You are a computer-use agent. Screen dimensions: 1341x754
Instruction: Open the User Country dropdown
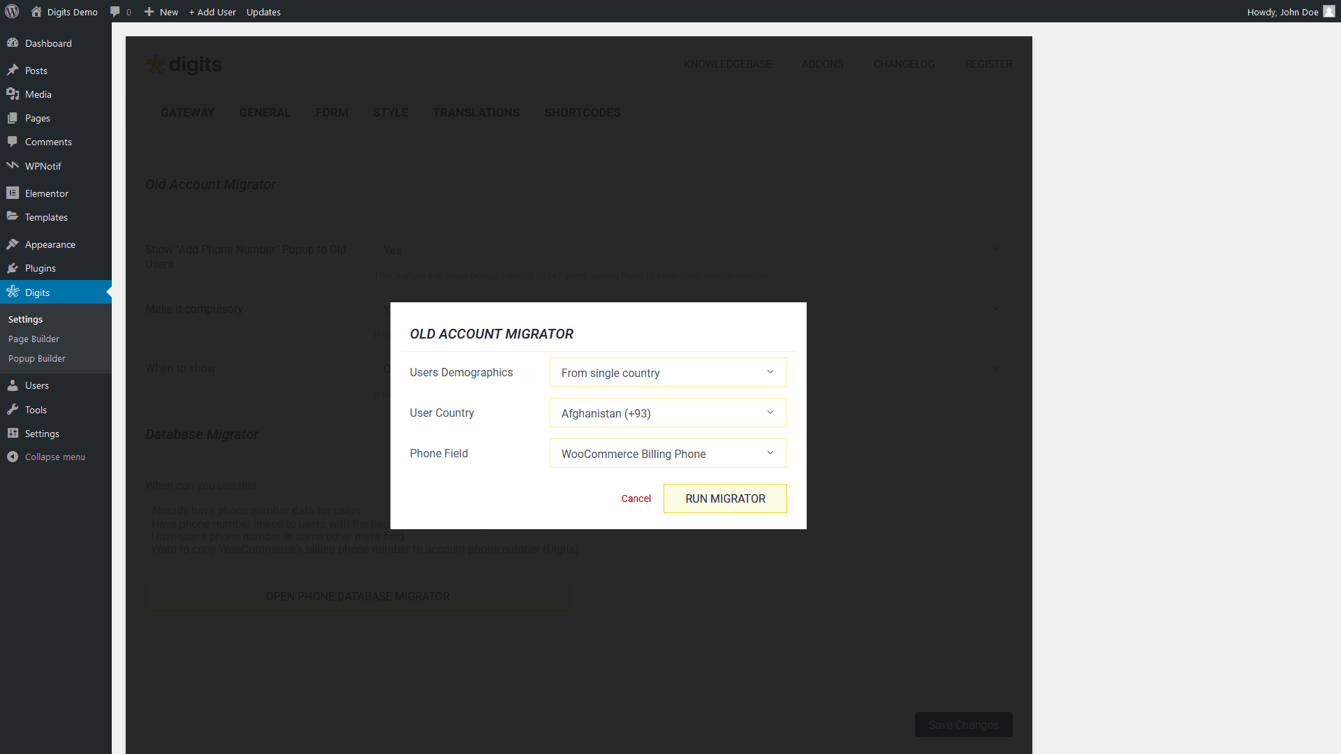point(668,413)
